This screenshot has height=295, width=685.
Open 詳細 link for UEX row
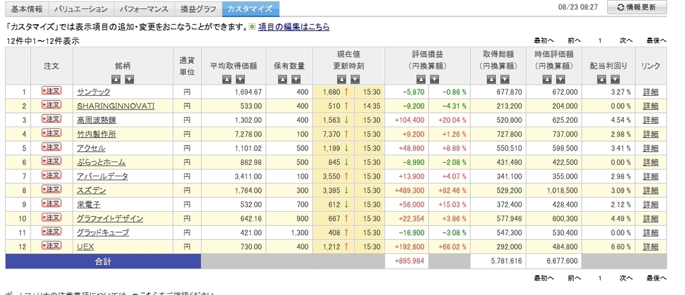point(650,246)
